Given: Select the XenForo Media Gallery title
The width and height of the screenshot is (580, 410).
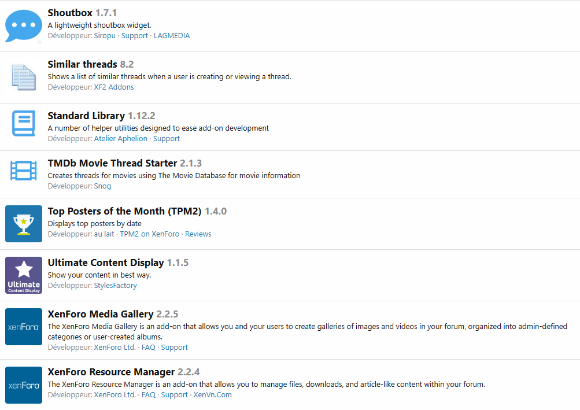Looking at the screenshot, I should click(x=101, y=314).
